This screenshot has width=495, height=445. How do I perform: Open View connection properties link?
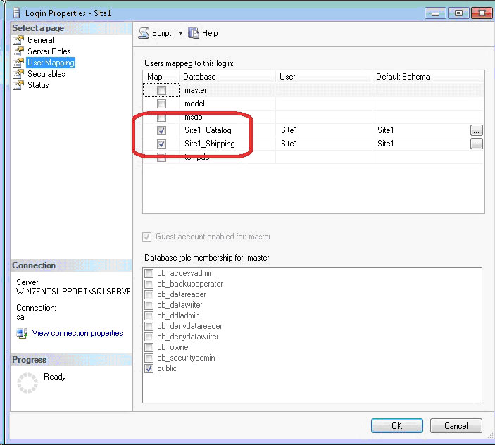coord(77,334)
